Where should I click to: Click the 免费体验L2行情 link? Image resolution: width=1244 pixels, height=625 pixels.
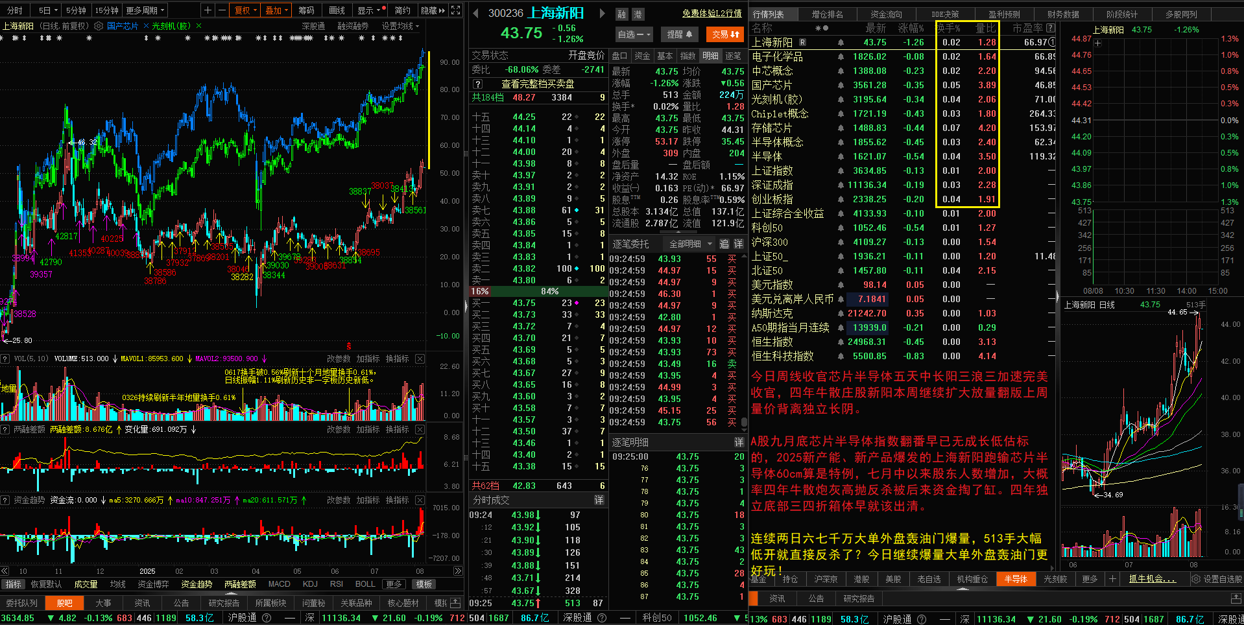tap(712, 14)
